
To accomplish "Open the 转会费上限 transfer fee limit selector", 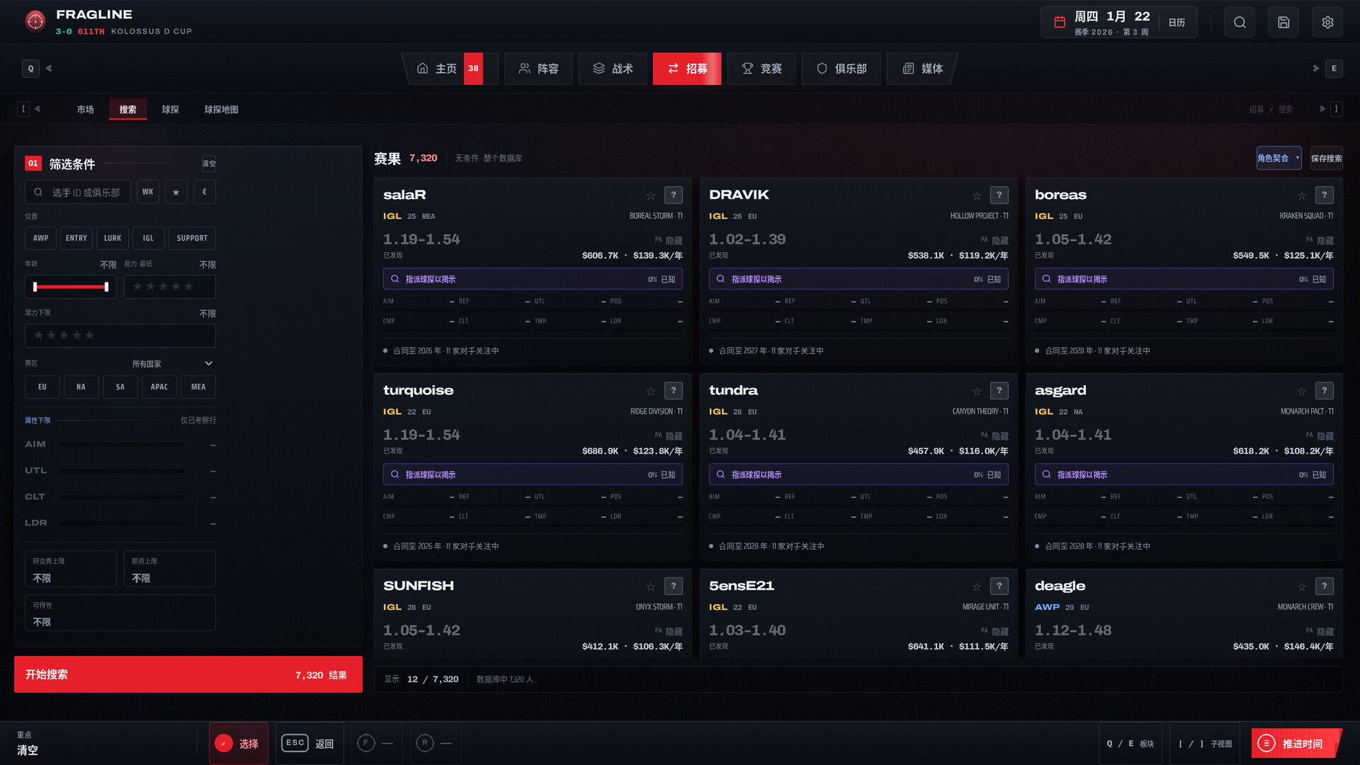I will pyautogui.click(x=71, y=569).
